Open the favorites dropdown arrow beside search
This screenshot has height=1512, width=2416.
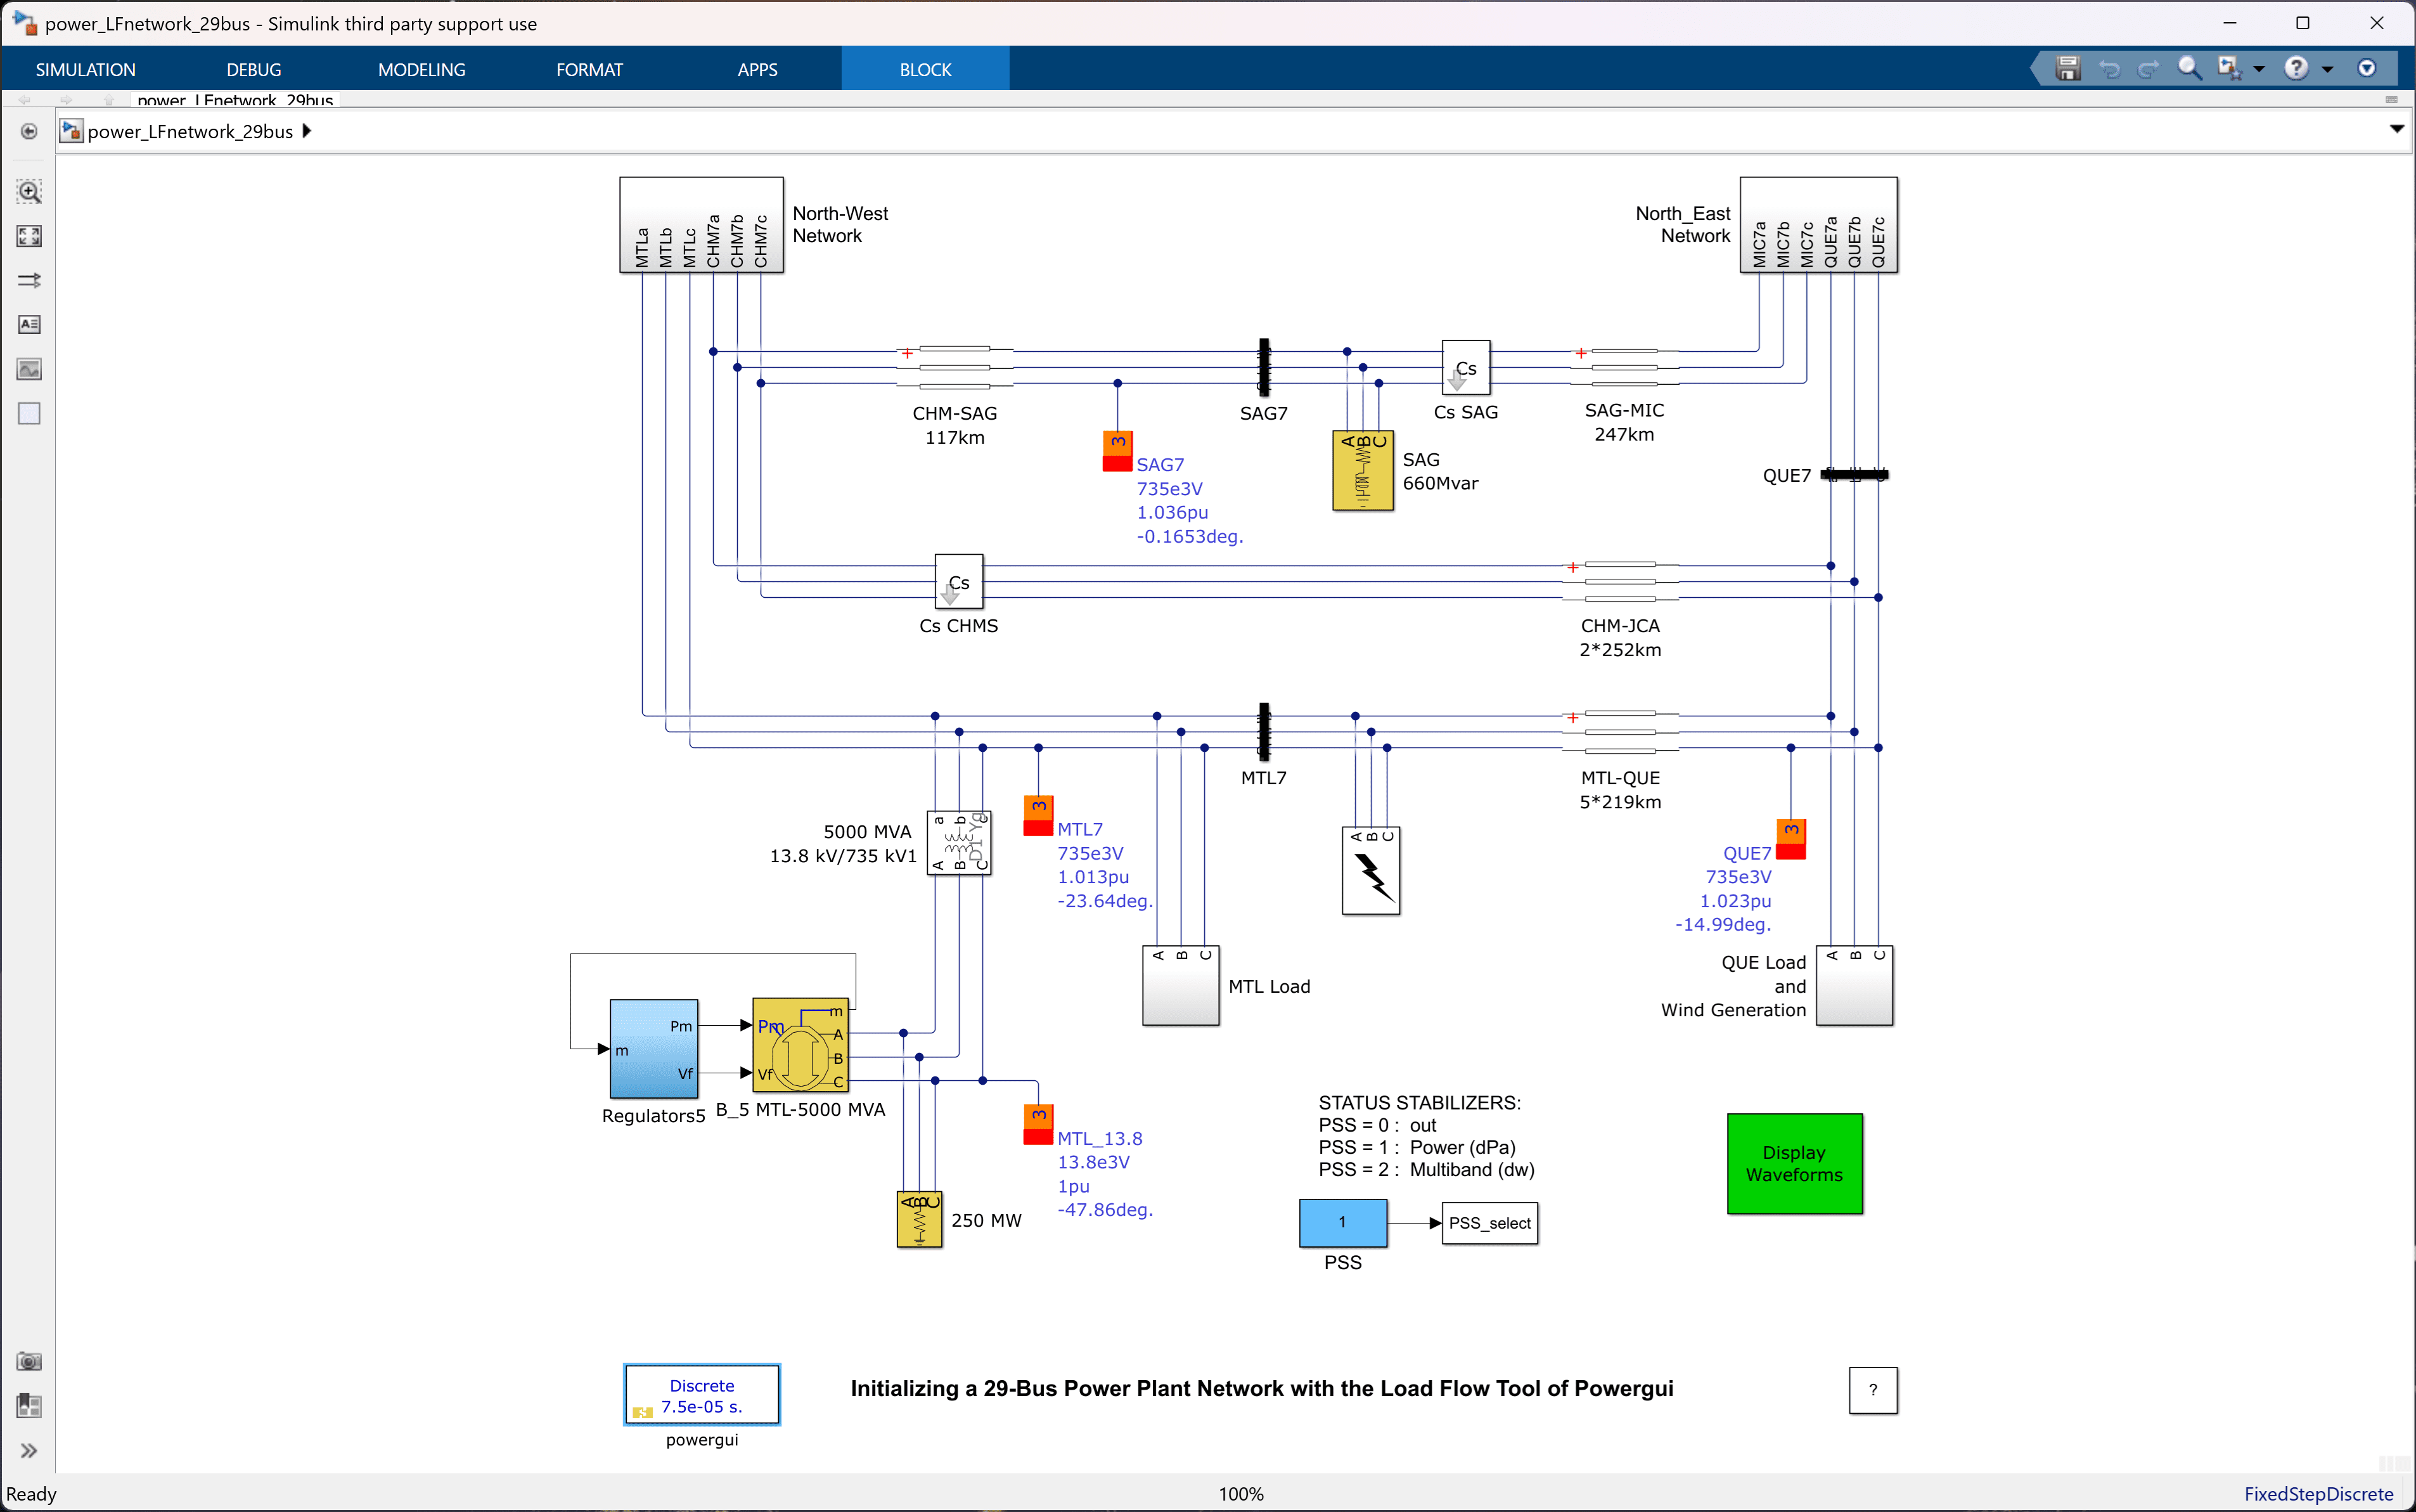2259,69
